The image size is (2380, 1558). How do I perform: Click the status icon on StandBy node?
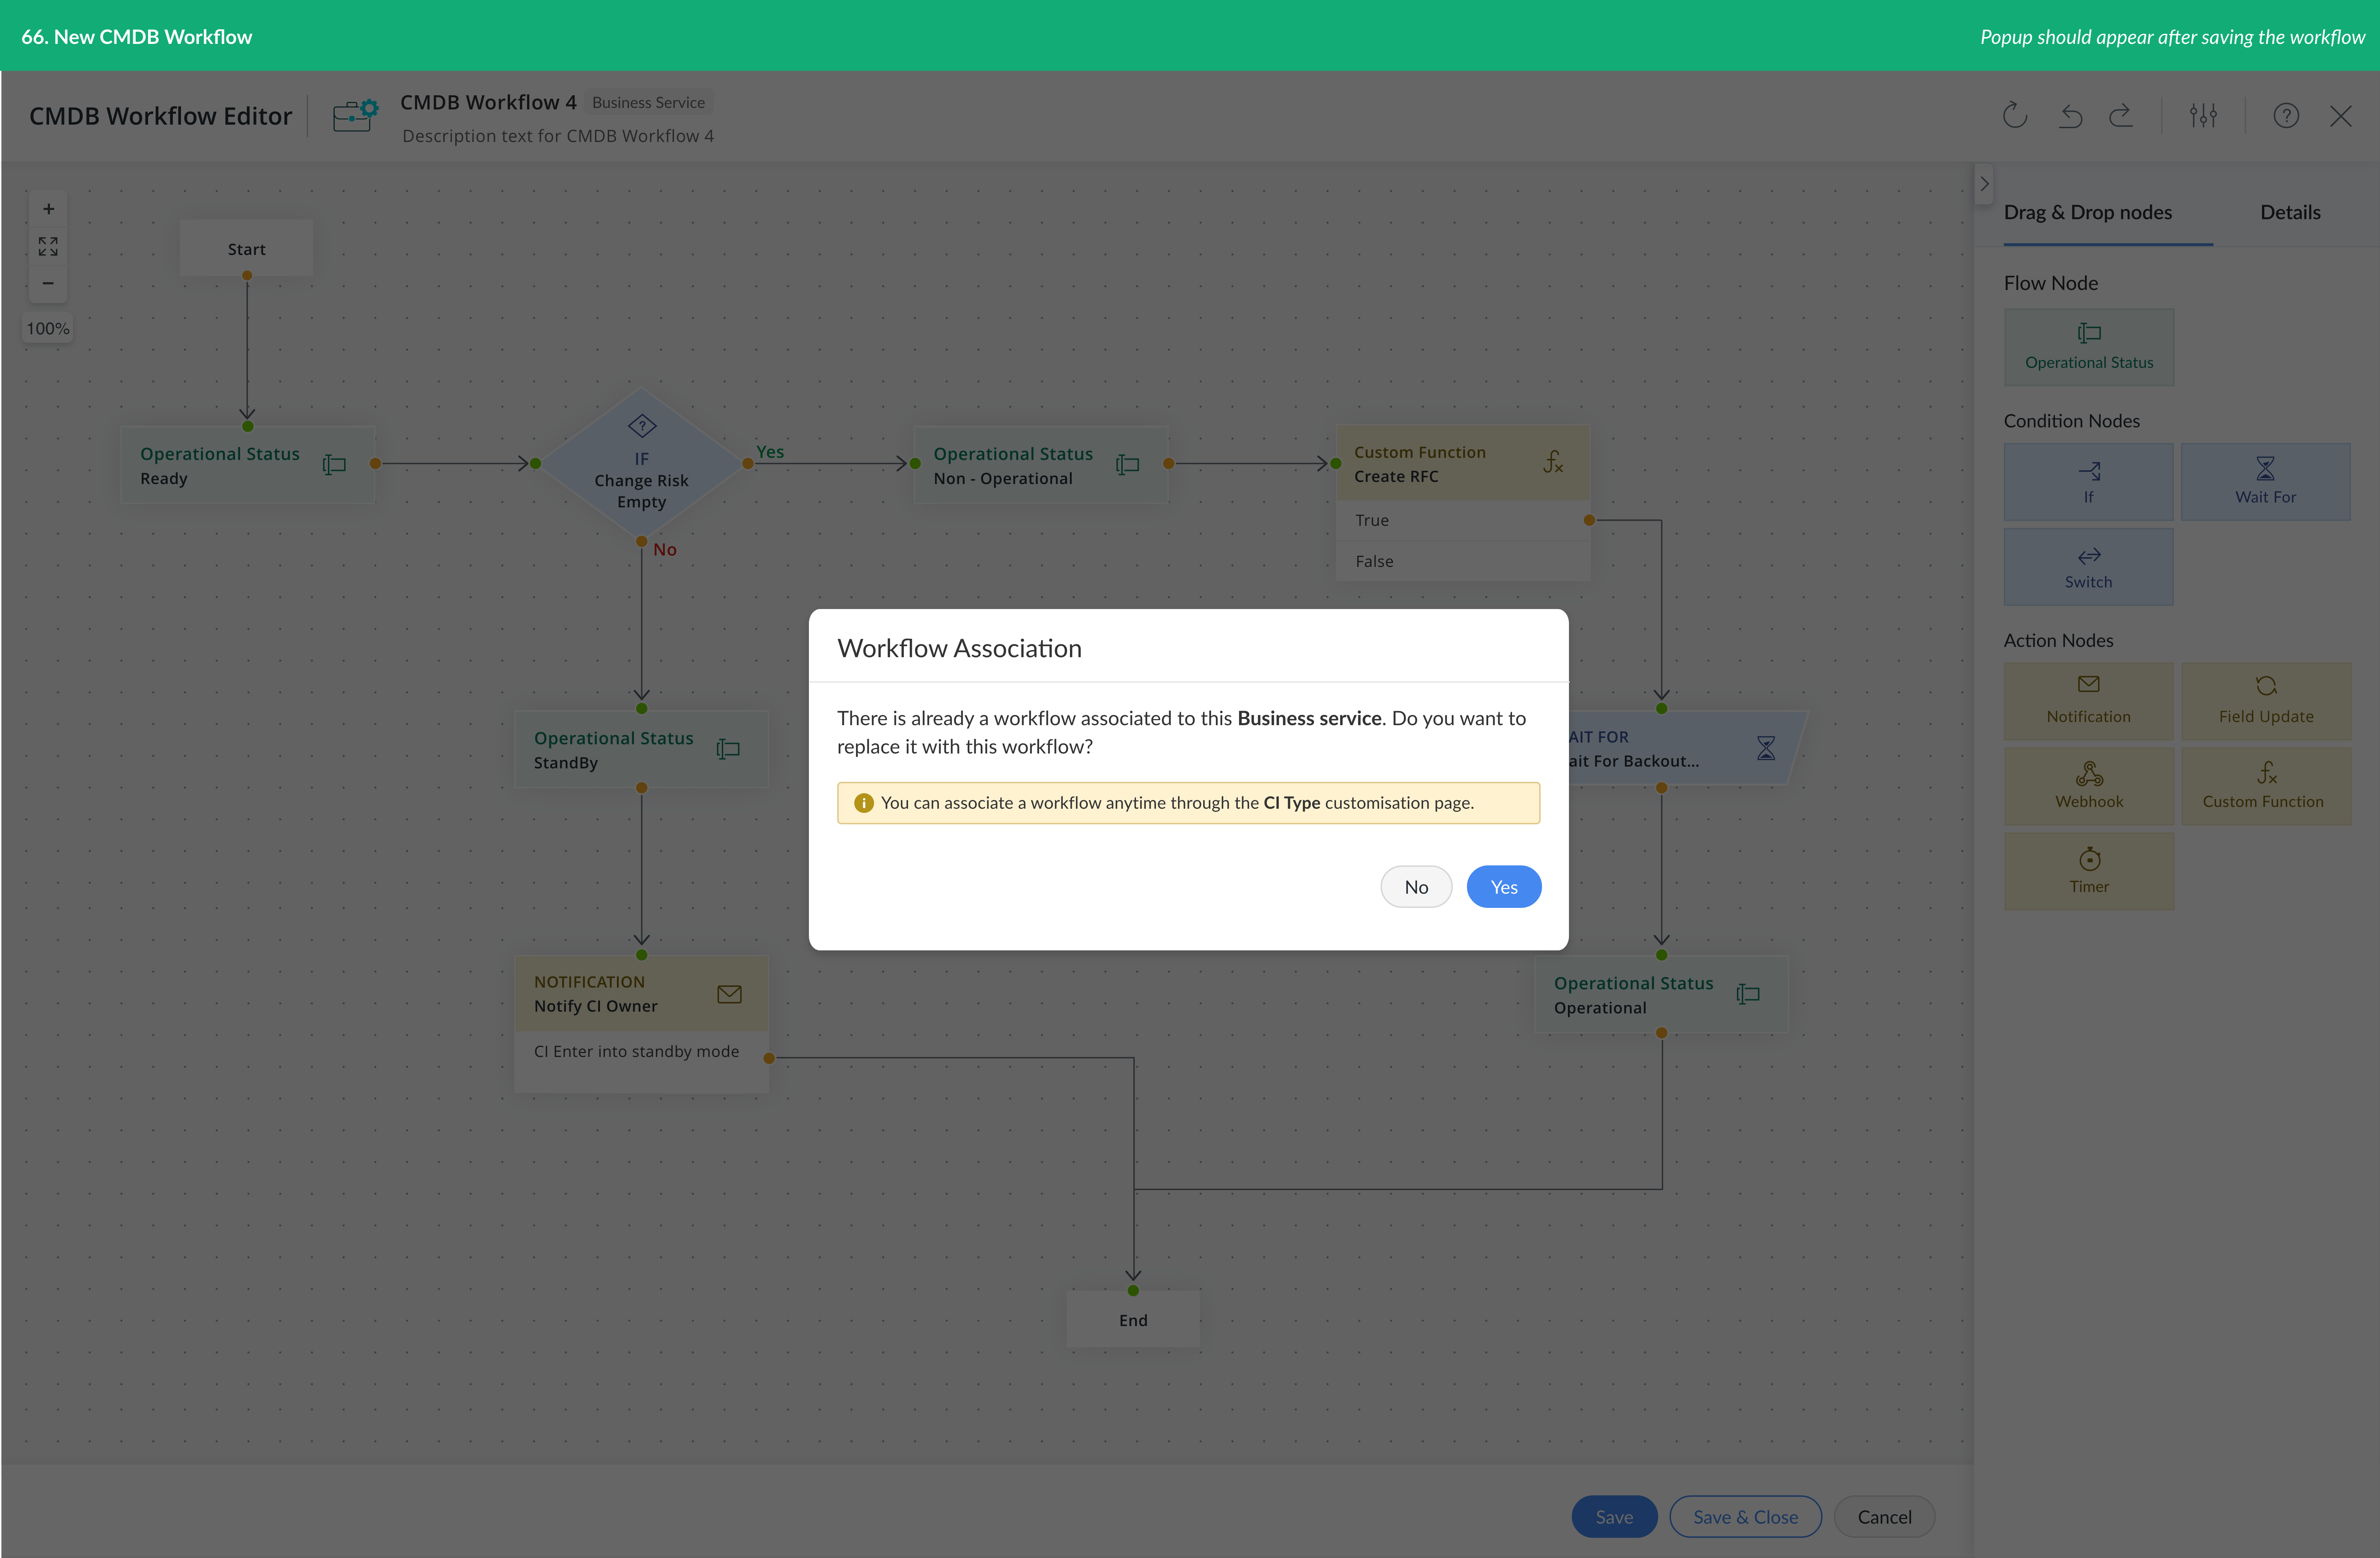click(728, 749)
